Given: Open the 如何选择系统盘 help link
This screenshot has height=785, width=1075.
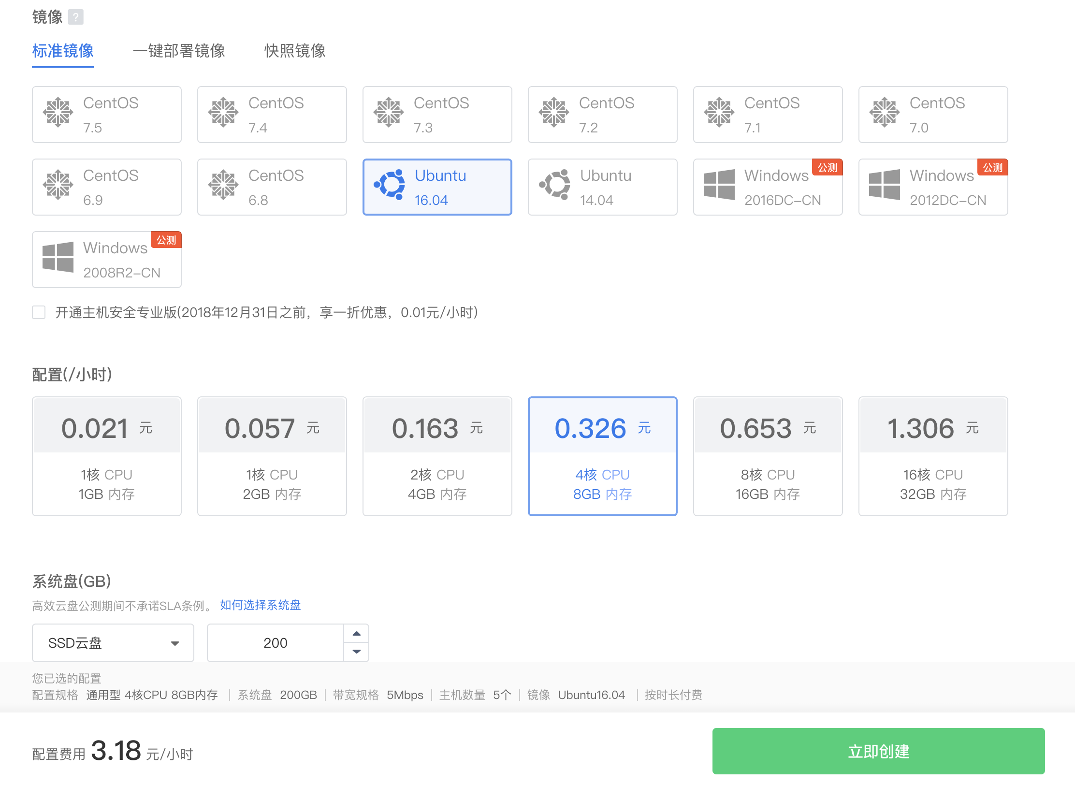Looking at the screenshot, I should 260,605.
